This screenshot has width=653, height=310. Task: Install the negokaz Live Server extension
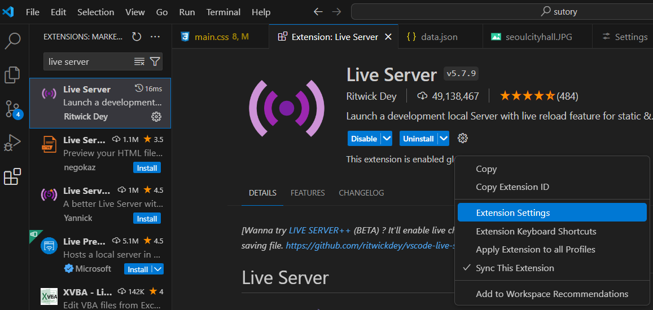(x=147, y=168)
